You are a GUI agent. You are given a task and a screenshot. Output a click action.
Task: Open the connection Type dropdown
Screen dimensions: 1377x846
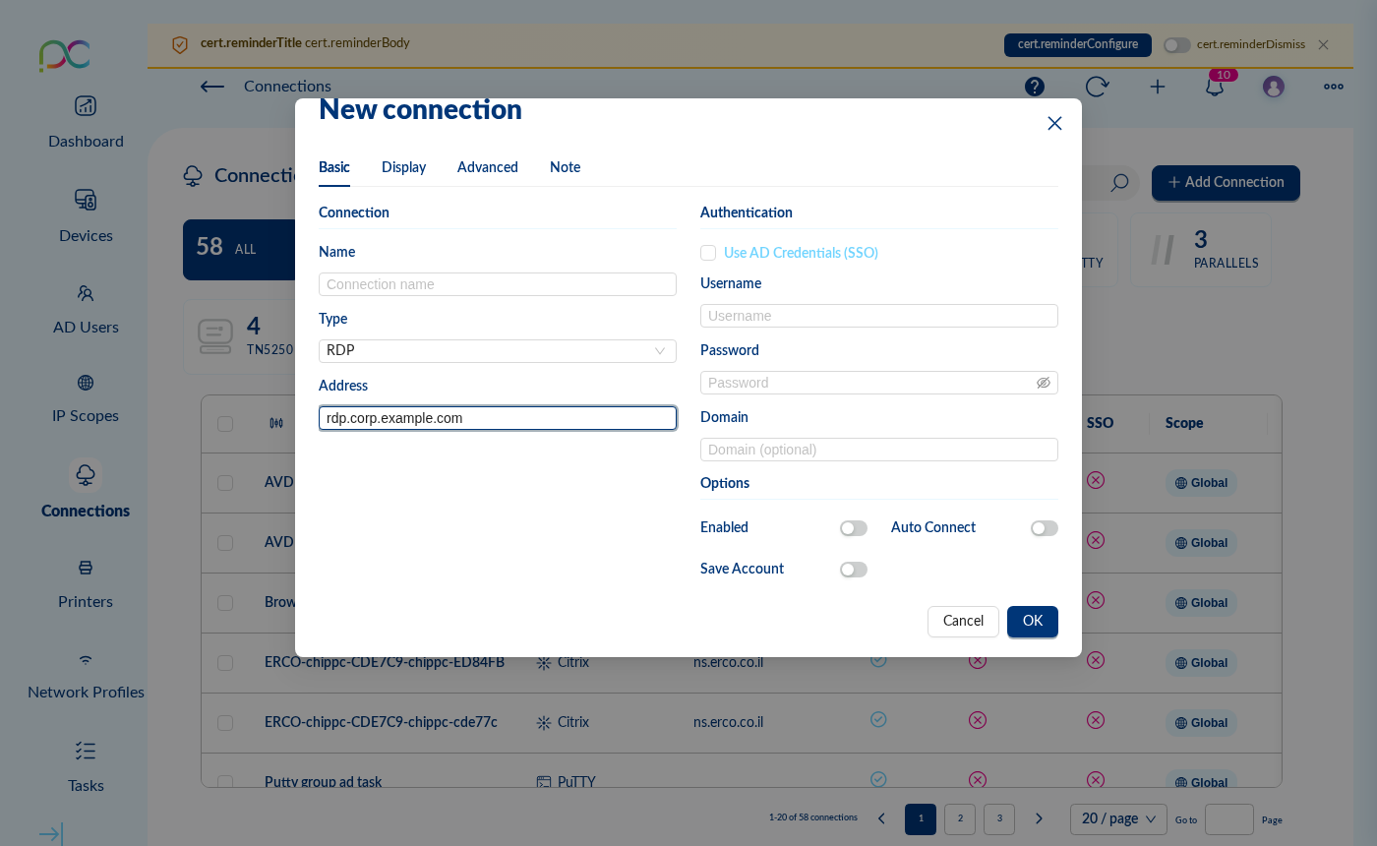tap(497, 351)
